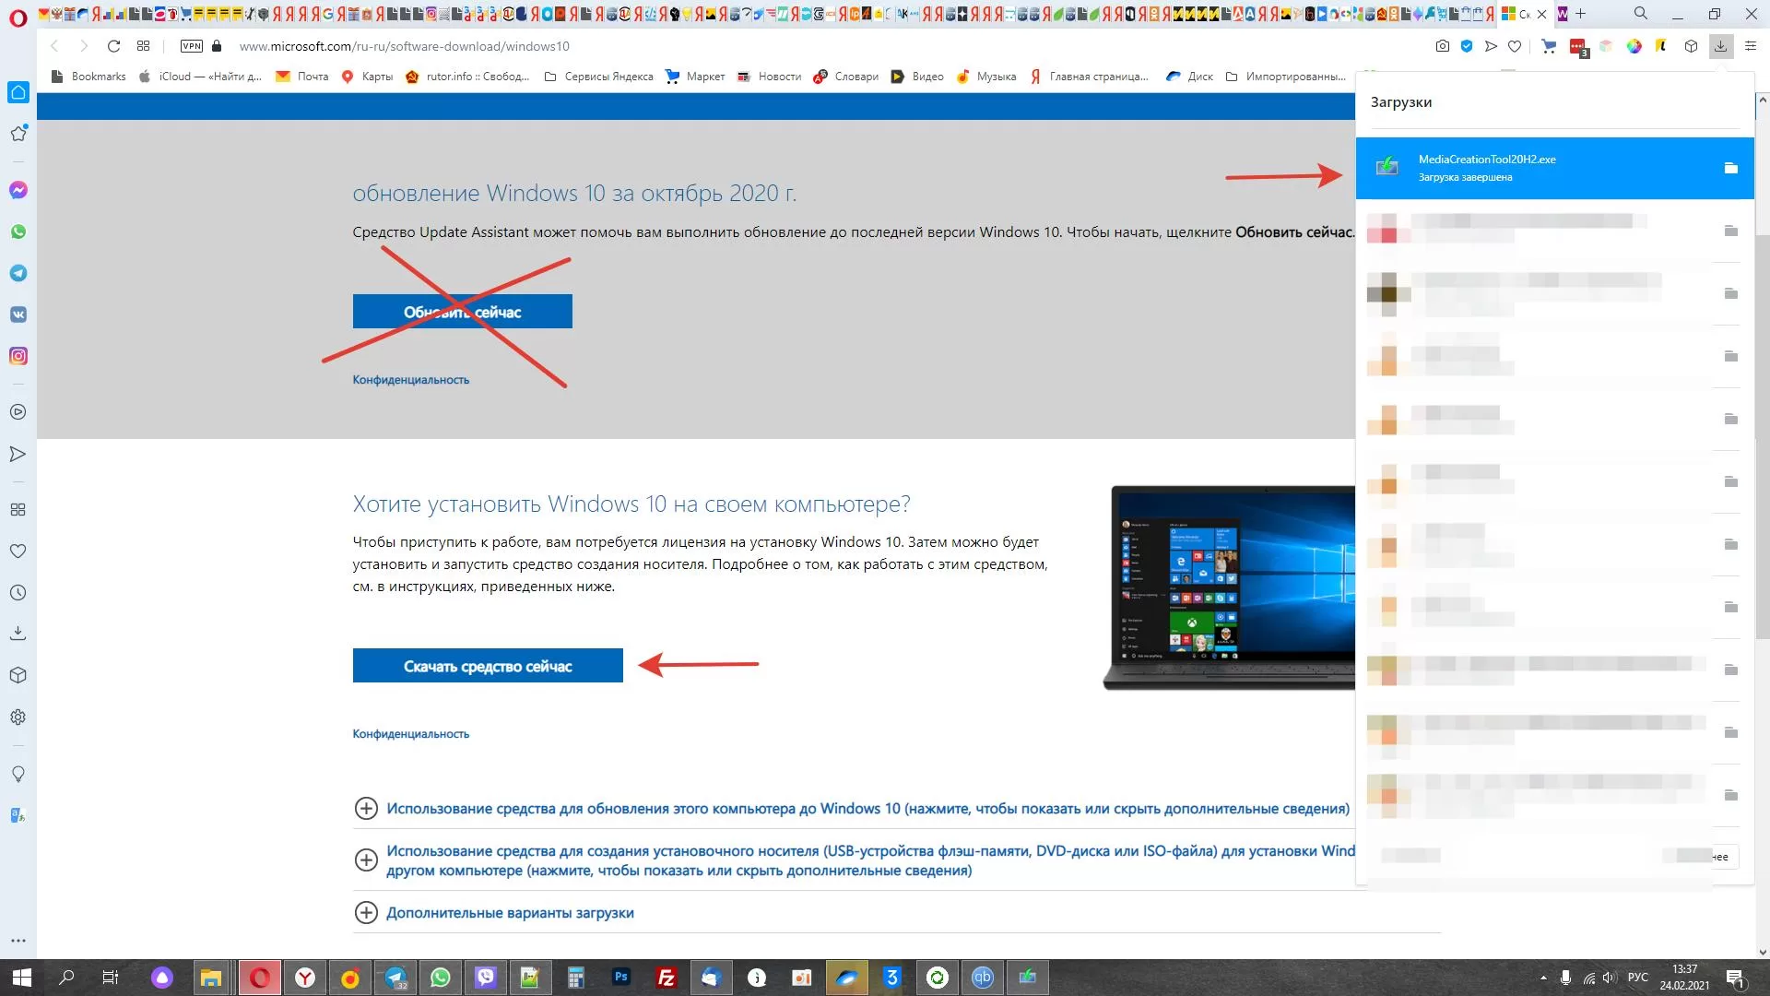Image resolution: width=1770 pixels, height=996 pixels.
Task: Reload the current page
Action: click(x=113, y=46)
